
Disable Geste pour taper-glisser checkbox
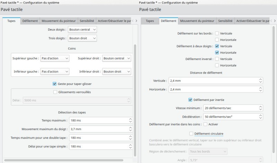pyautogui.click(x=54, y=84)
